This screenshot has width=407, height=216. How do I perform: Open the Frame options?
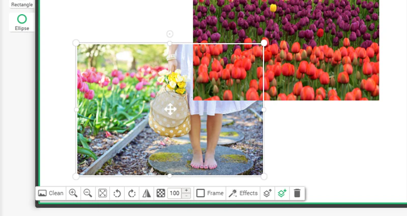point(210,193)
